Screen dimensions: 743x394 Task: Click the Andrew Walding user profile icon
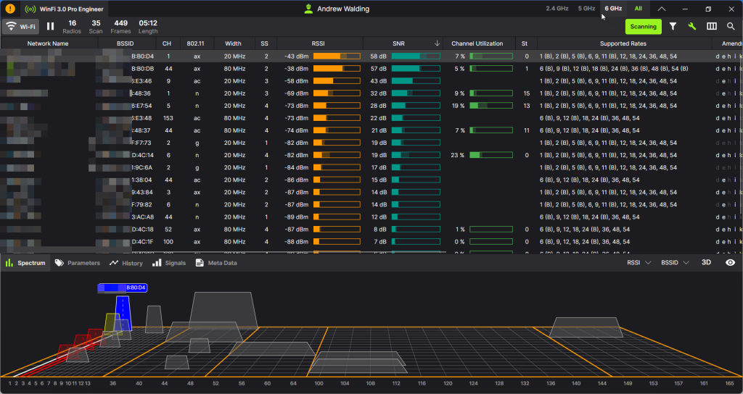pyautogui.click(x=308, y=9)
